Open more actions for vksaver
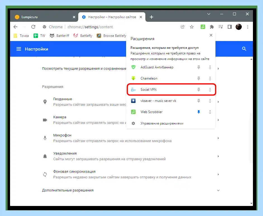 coord(210,101)
